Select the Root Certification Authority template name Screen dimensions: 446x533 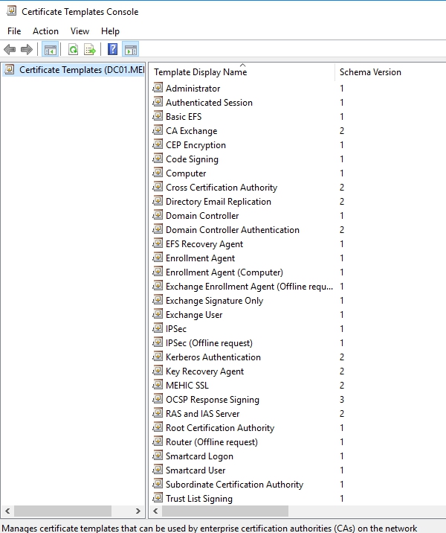click(220, 428)
